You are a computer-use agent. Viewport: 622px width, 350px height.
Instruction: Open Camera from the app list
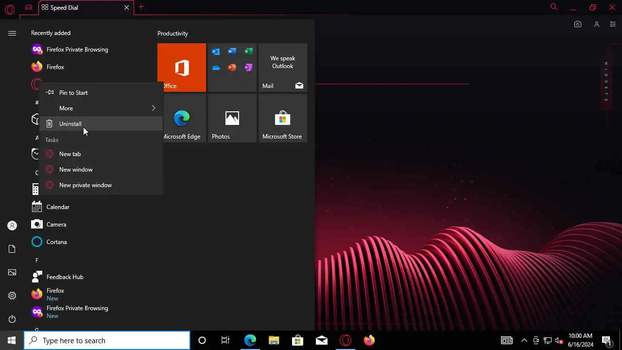pyautogui.click(x=49, y=225)
